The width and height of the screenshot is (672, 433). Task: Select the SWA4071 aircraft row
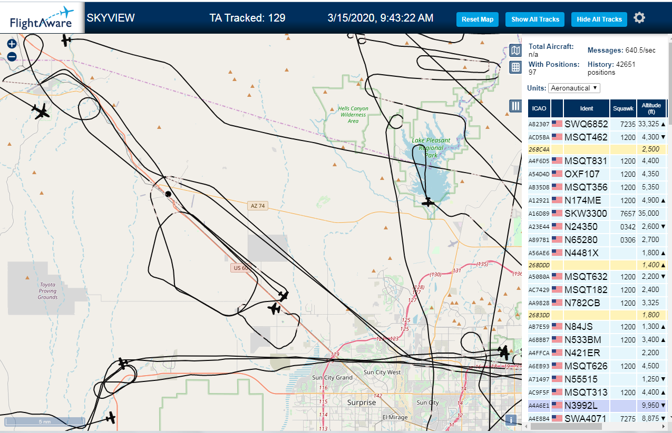[598, 419]
